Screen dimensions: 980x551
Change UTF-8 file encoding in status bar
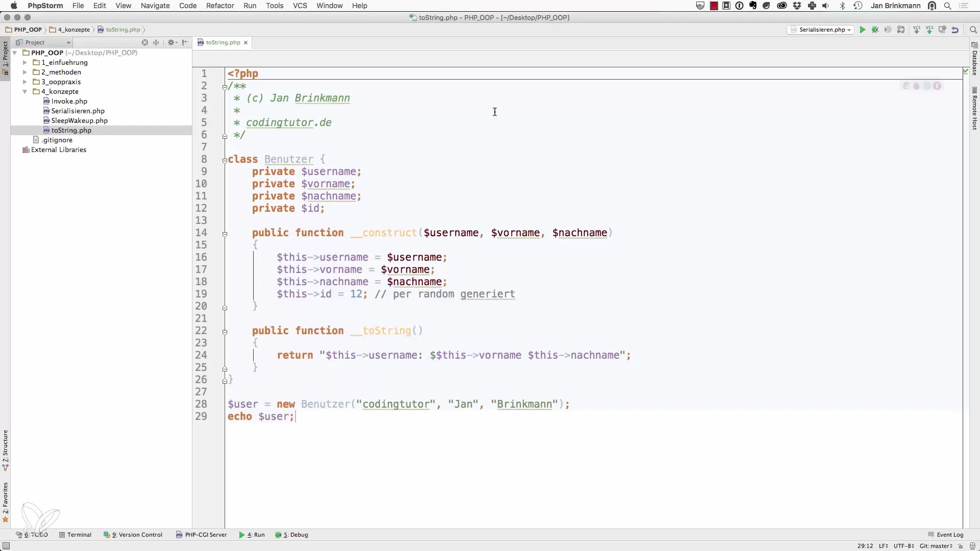click(903, 546)
